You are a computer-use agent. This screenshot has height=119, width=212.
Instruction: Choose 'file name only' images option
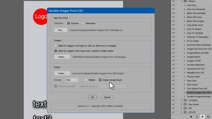(56, 51)
